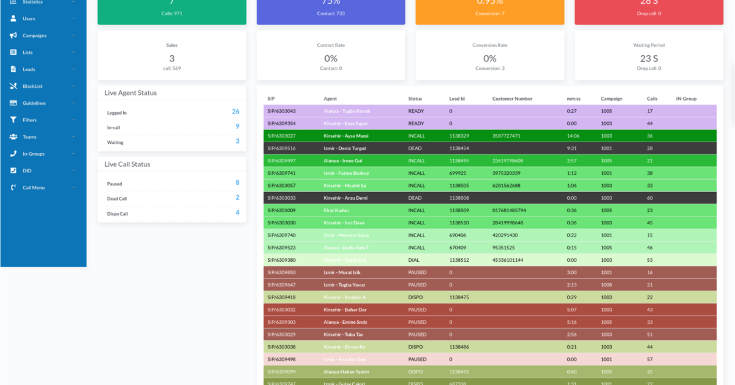Screen dimensions: 735x385
Task: Click the In-Groups phone icon
Action: [x=13, y=154]
